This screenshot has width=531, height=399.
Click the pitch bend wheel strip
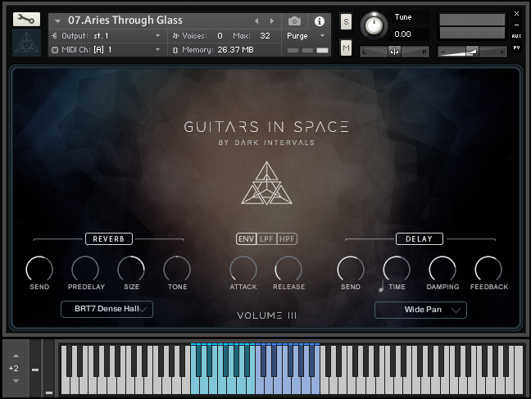pyautogui.click(x=35, y=368)
